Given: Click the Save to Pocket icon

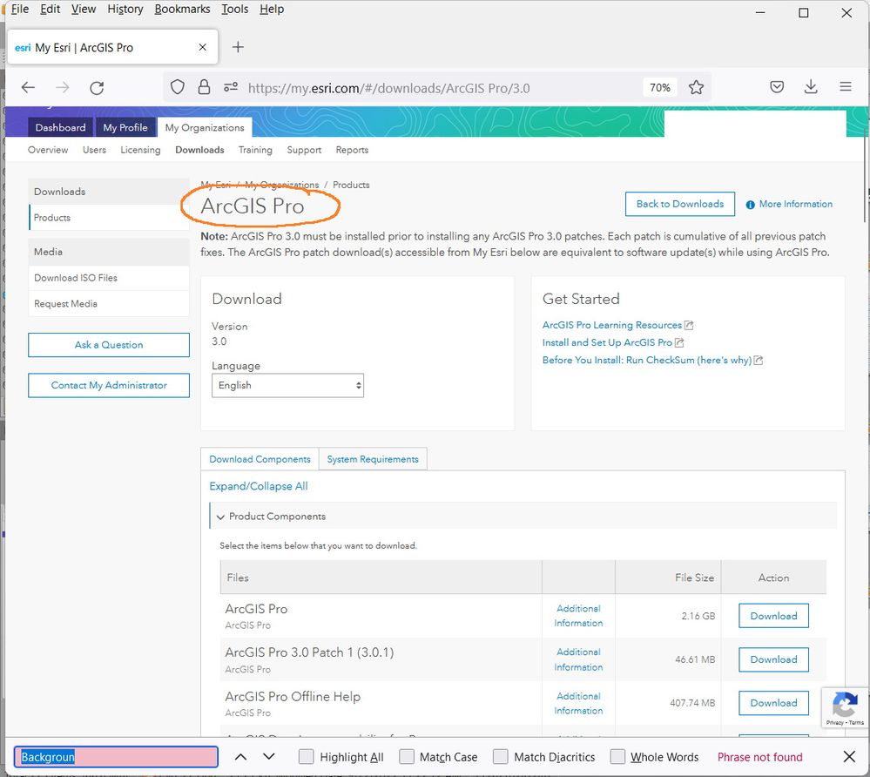Looking at the screenshot, I should (x=777, y=86).
